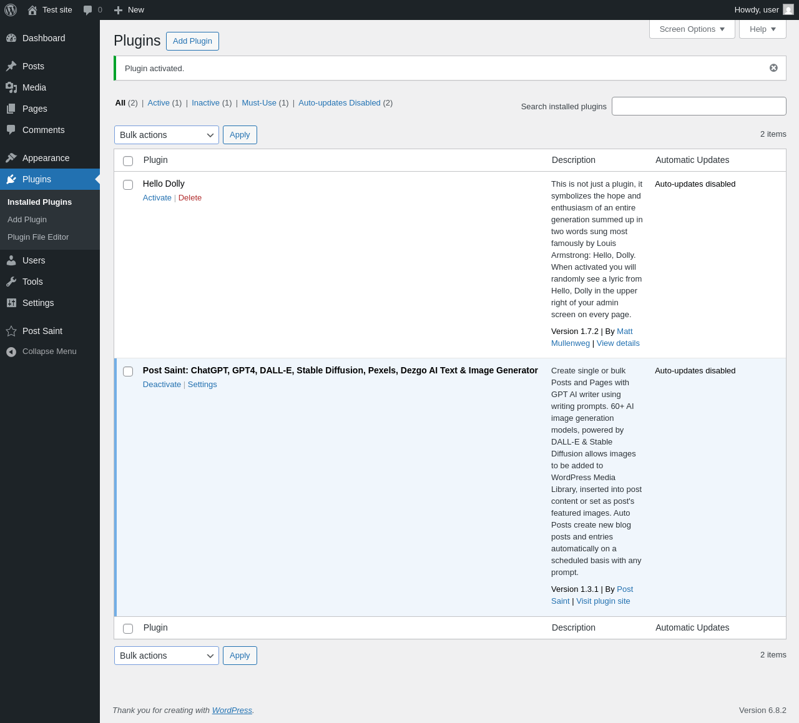Delete the Hello Dolly plugin
The image size is (799, 723).
point(190,198)
